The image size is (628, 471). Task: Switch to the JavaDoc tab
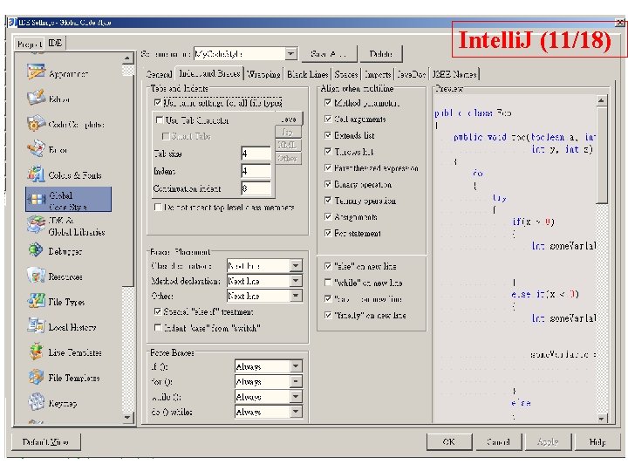click(x=412, y=74)
